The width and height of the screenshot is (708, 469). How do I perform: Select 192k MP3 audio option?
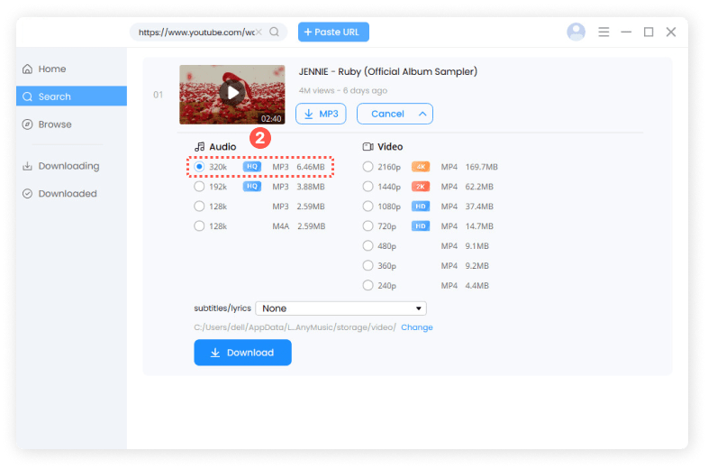(x=199, y=187)
